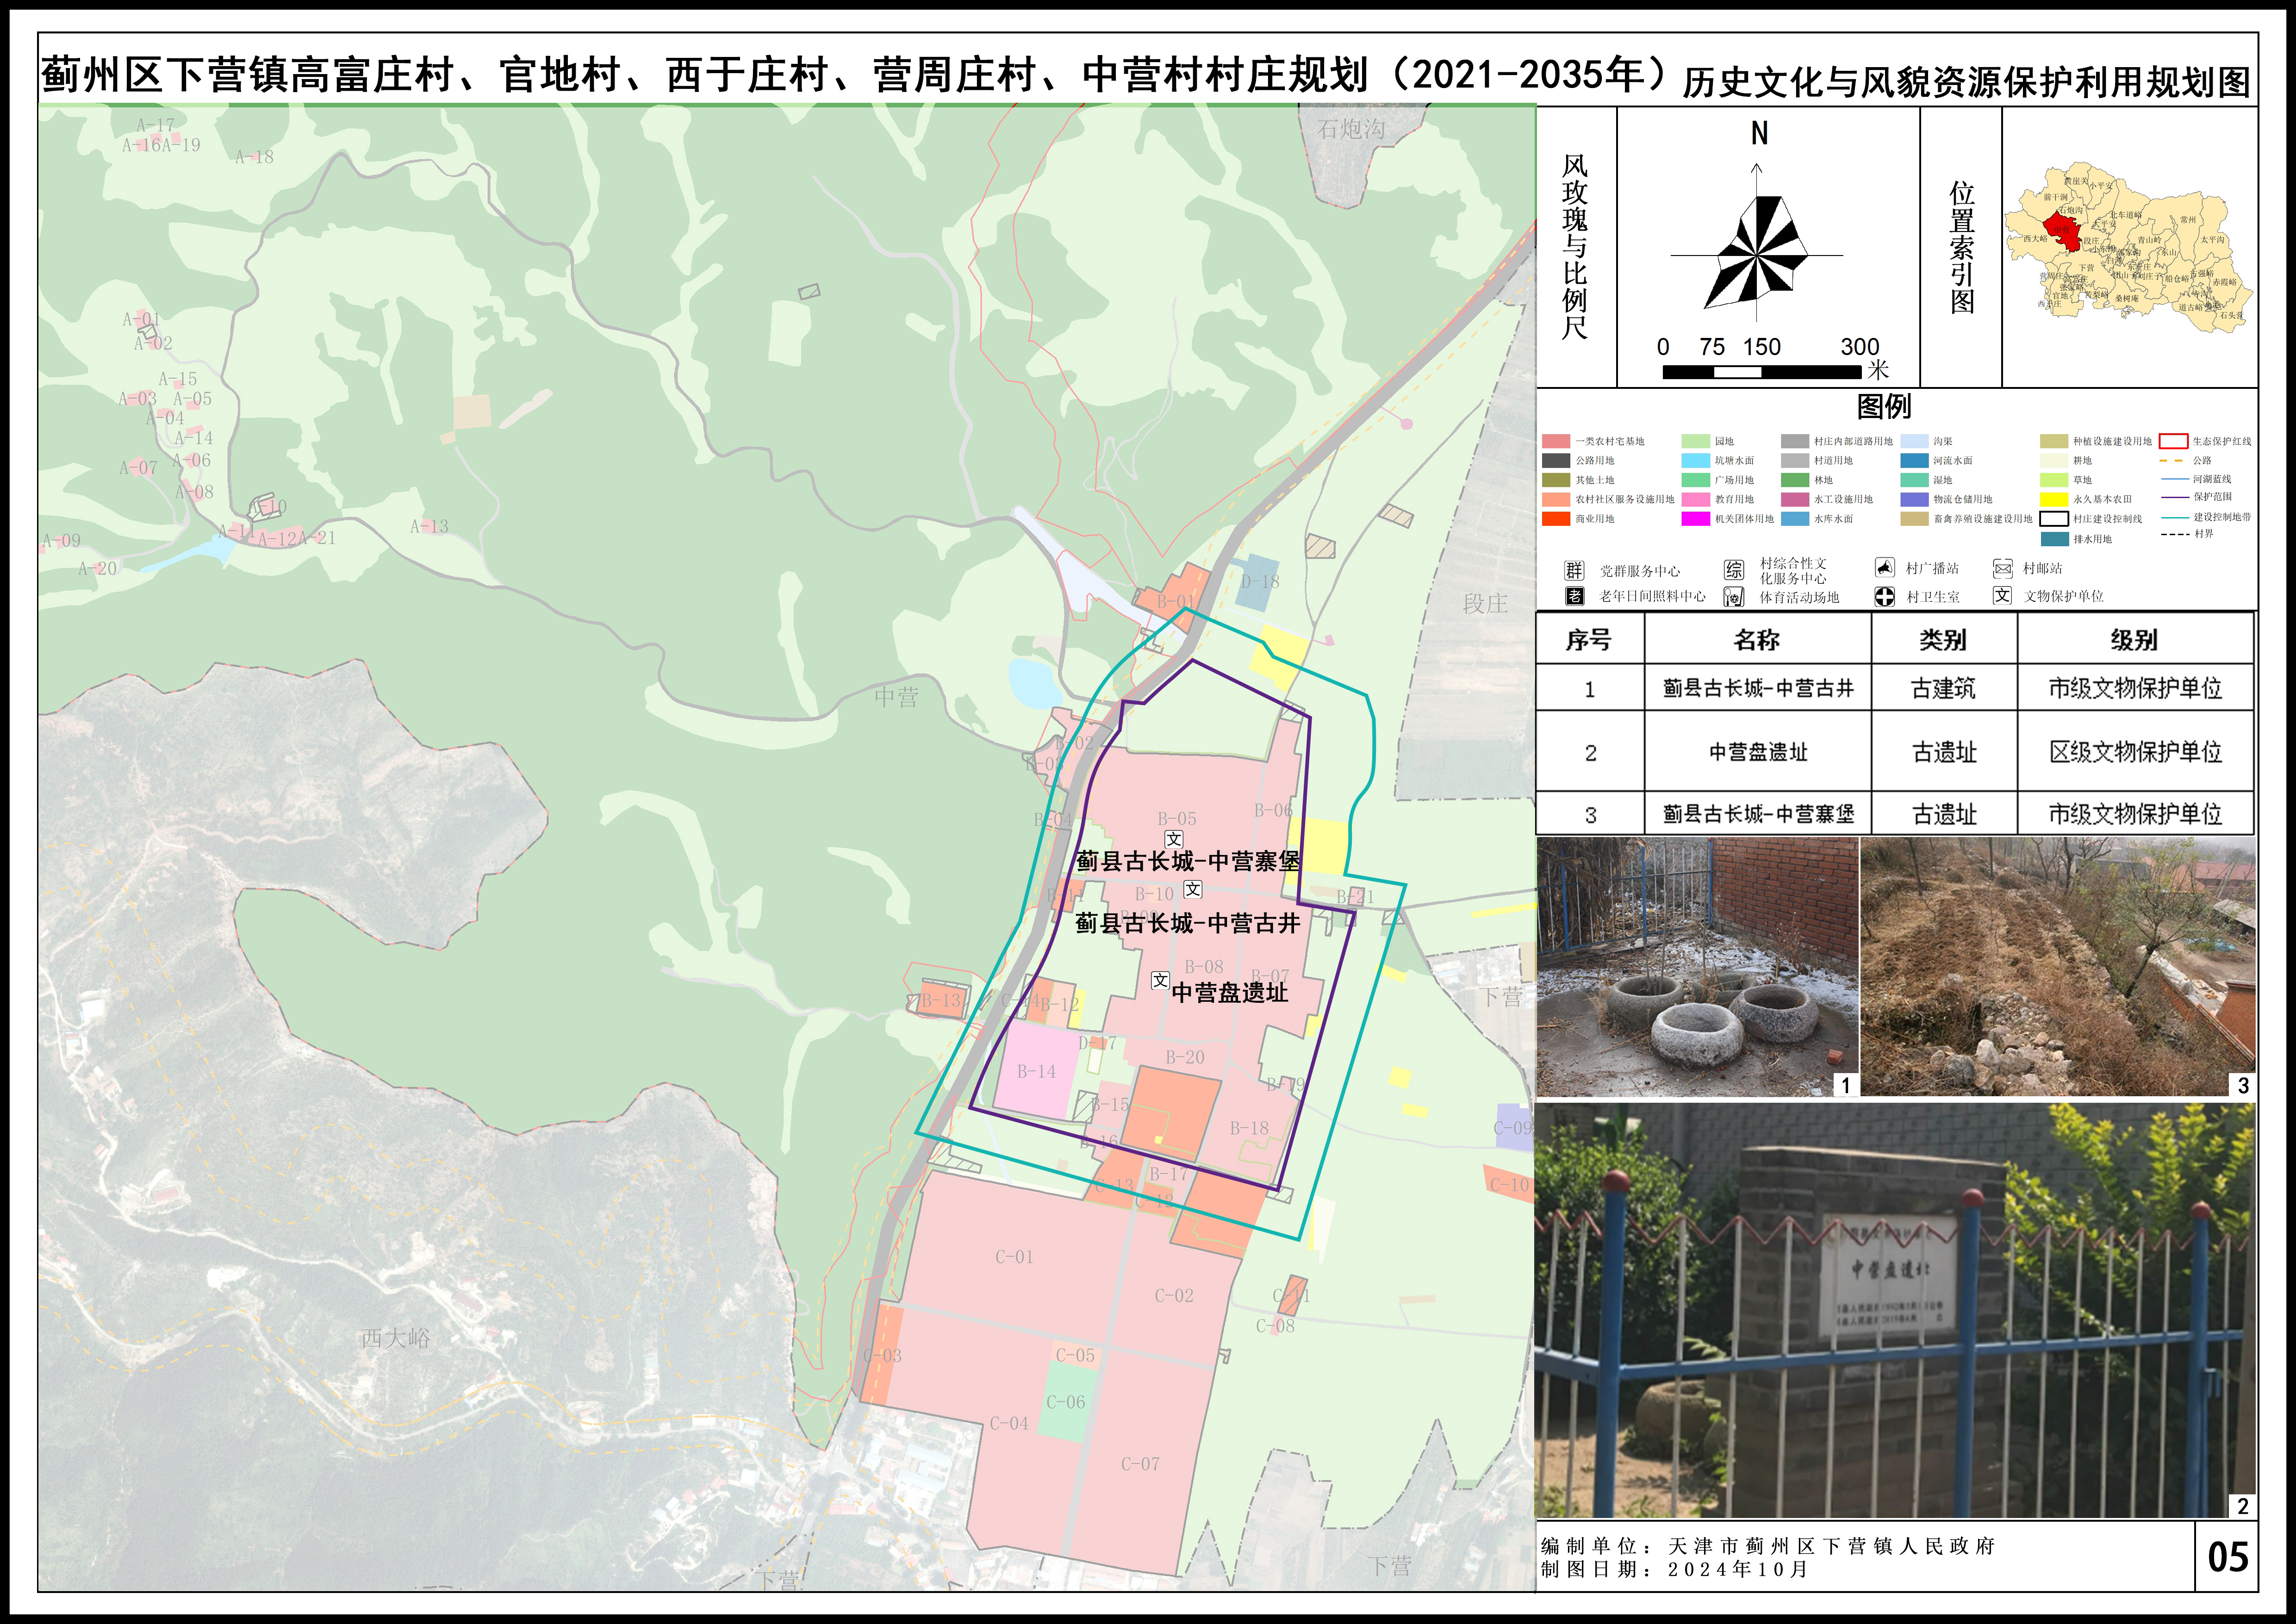Image resolution: width=2296 pixels, height=1624 pixels.
Task: Click the 文物保护单位 legend icon
Action: [2002, 595]
